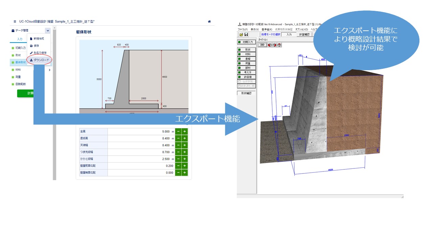433x243 pixels.
Task: Click checked 初期入力 button in 3D配筋
Action: 247,42
